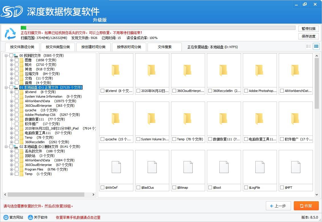Select the $Boot file checkbox
Image resolution: width=322 pixels, height=222 pixels.
[210, 188]
